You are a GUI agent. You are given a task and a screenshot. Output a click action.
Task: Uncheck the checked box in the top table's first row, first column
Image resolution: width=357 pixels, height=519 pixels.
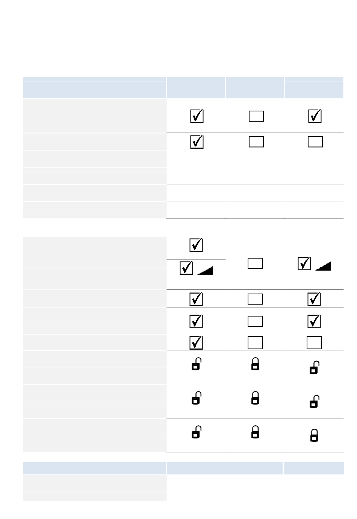coord(197,116)
